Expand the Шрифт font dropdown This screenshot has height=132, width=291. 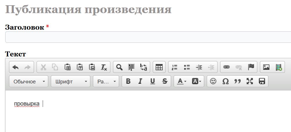point(71,81)
